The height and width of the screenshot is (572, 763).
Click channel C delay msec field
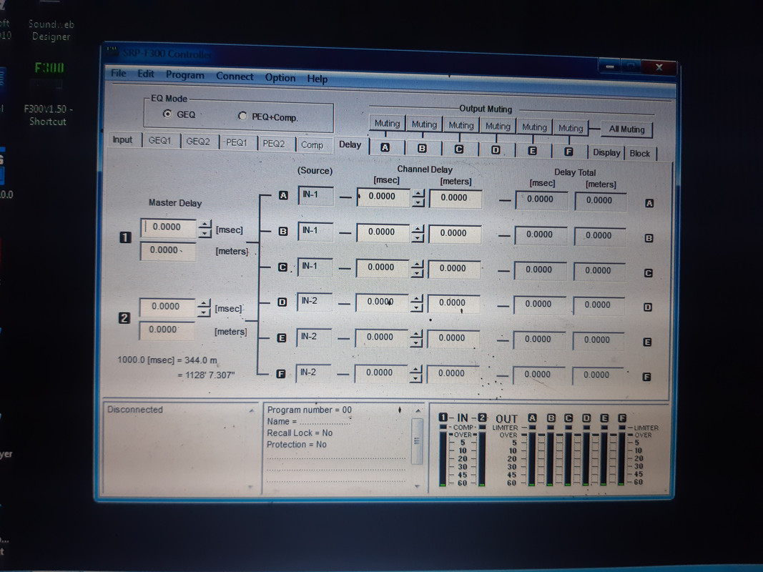coord(382,268)
